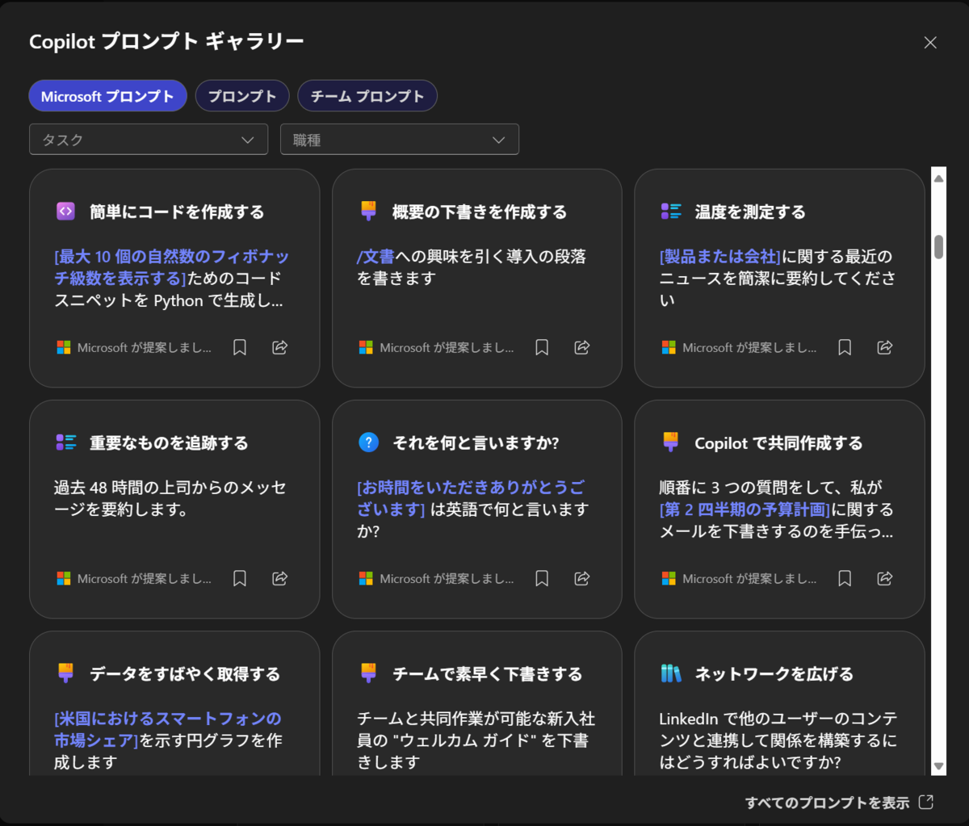Share the 重要なものを追跡する prompt

(x=280, y=578)
